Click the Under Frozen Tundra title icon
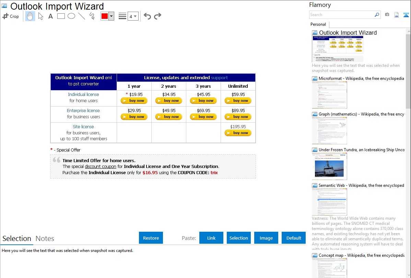411x278 pixels. click(x=315, y=150)
